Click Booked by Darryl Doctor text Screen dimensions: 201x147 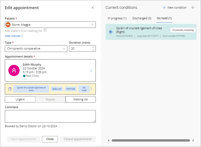click(x=31, y=126)
